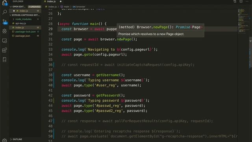Image resolution: width=252 pixels, height=142 pixels.
Task: Click tooltip text 'Promise which resolves to a new Page object'
Action: (151, 34)
